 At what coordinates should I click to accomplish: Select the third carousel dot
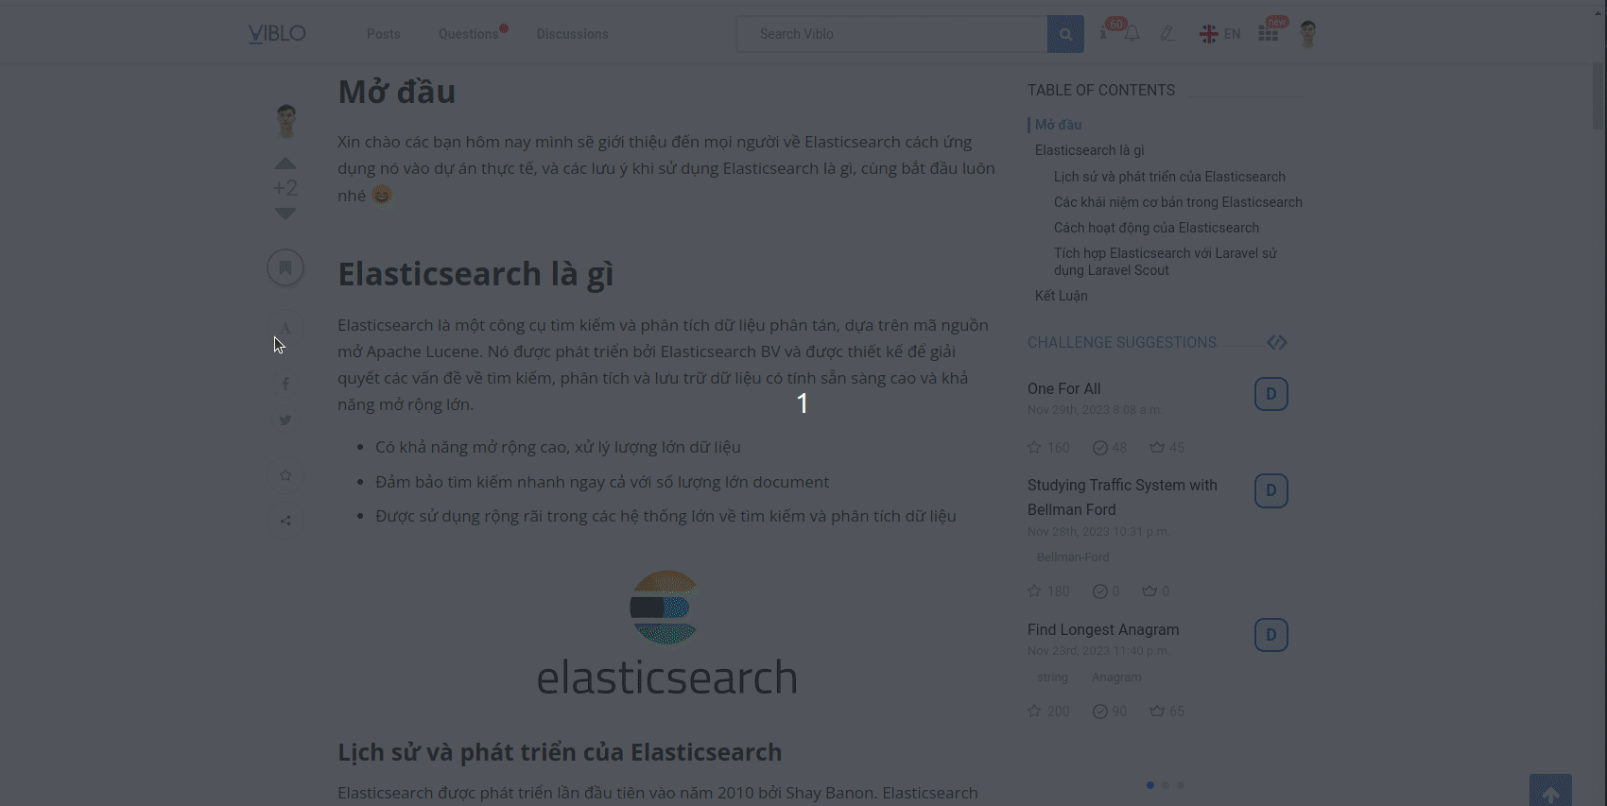pos(1181,785)
